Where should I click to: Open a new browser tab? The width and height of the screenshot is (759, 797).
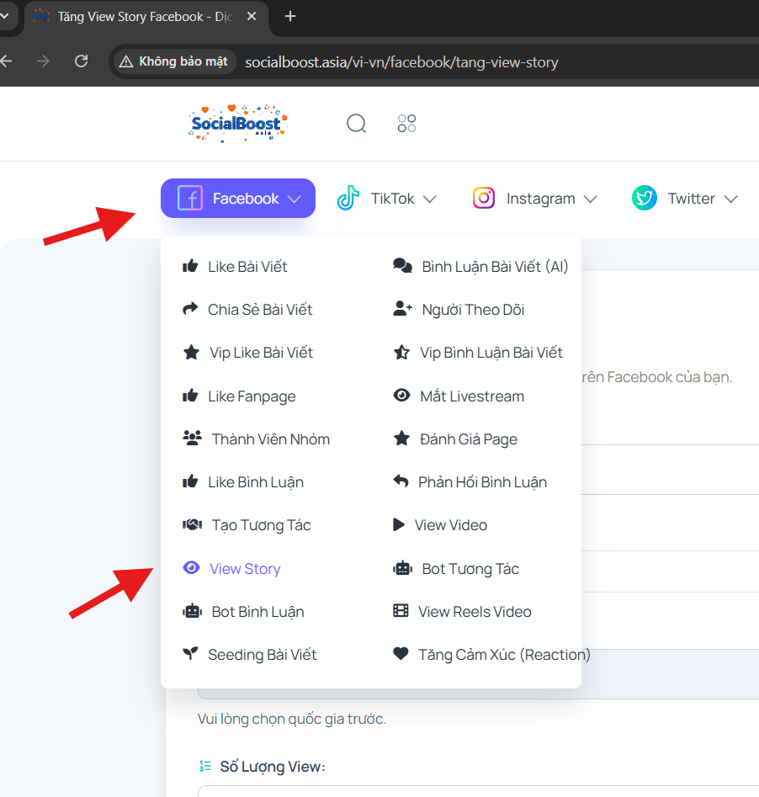click(289, 16)
